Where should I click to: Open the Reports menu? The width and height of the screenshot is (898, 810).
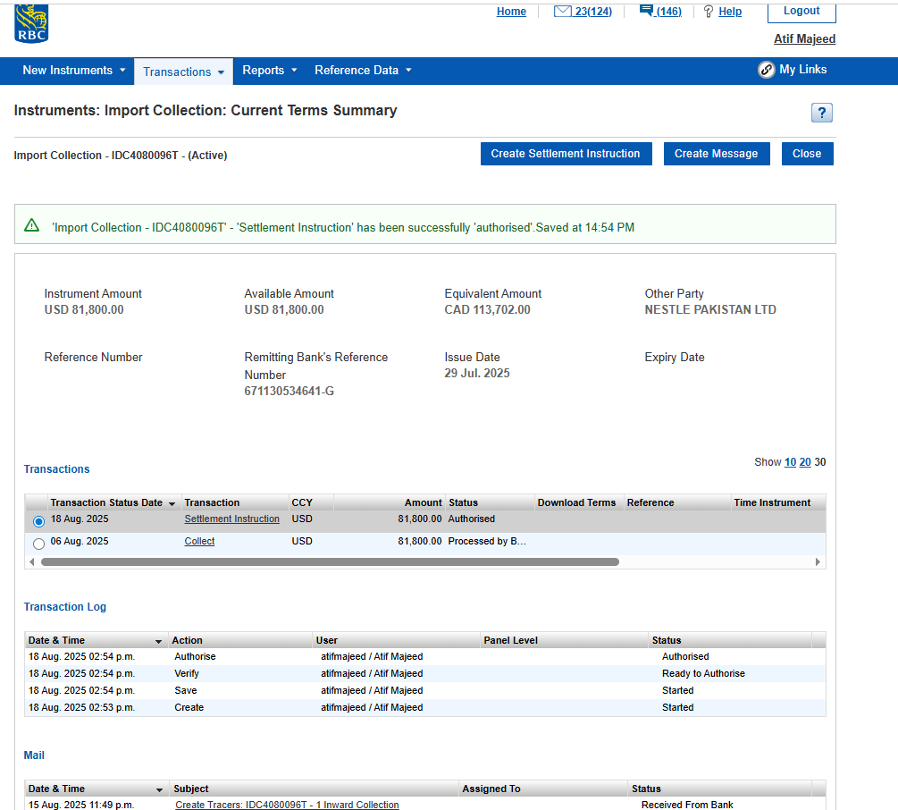point(269,71)
